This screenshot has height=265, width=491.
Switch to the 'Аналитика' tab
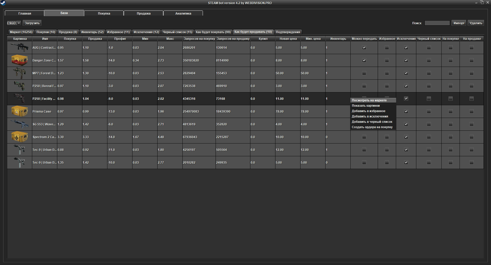point(183,13)
